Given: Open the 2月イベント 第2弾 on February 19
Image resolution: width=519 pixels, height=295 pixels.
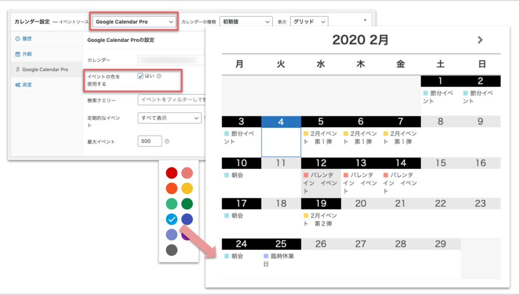Looking at the screenshot, I should 320,220.
